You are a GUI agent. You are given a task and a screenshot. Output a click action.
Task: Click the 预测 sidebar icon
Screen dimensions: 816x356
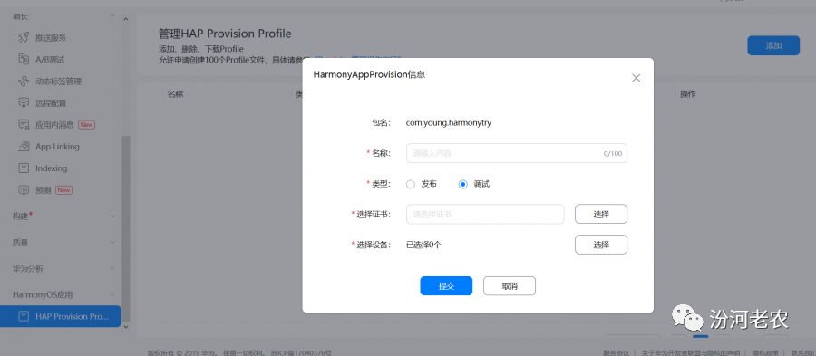pos(24,189)
